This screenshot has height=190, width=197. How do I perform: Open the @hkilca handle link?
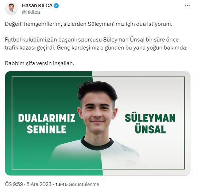tap(31, 12)
